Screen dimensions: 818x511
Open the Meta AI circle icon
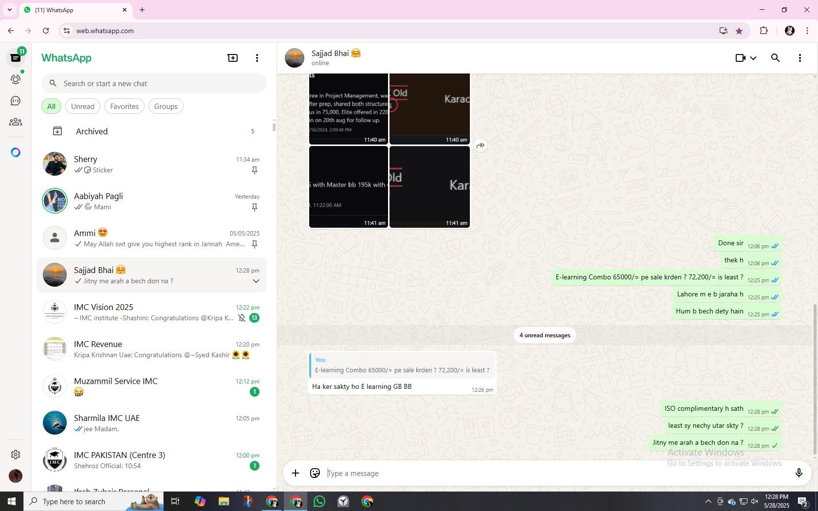point(16,153)
